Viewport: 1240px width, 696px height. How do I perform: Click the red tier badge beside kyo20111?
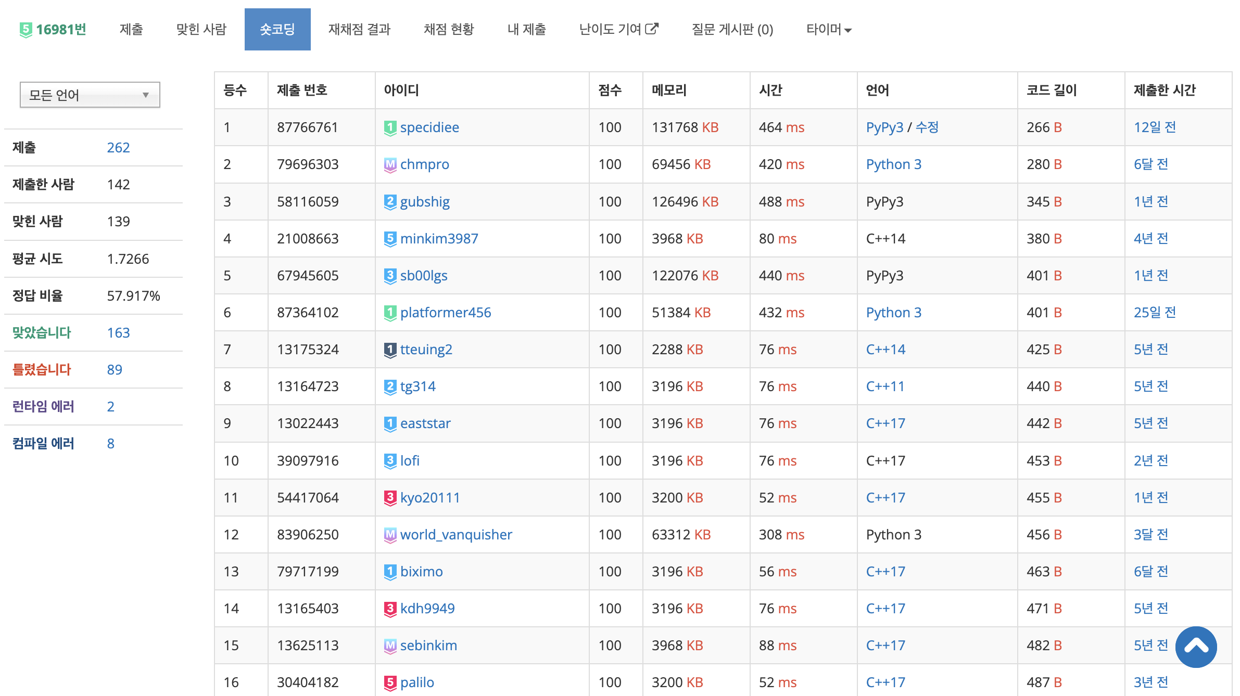[390, 498]
